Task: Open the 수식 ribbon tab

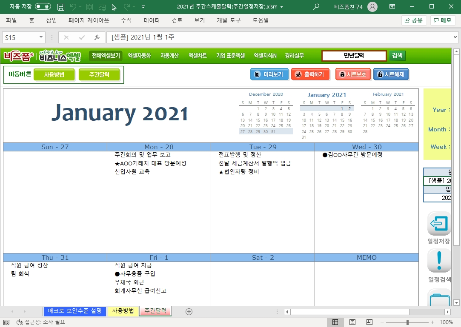Action: pos(126,20)
